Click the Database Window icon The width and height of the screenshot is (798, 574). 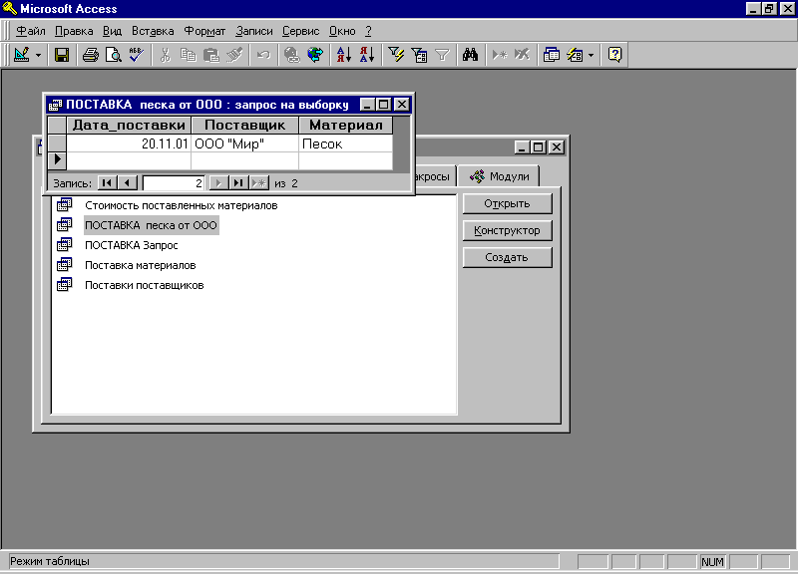point(552,55)
